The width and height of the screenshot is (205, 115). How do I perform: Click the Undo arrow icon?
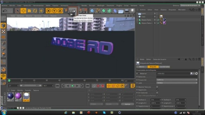[x=5, y=11]
